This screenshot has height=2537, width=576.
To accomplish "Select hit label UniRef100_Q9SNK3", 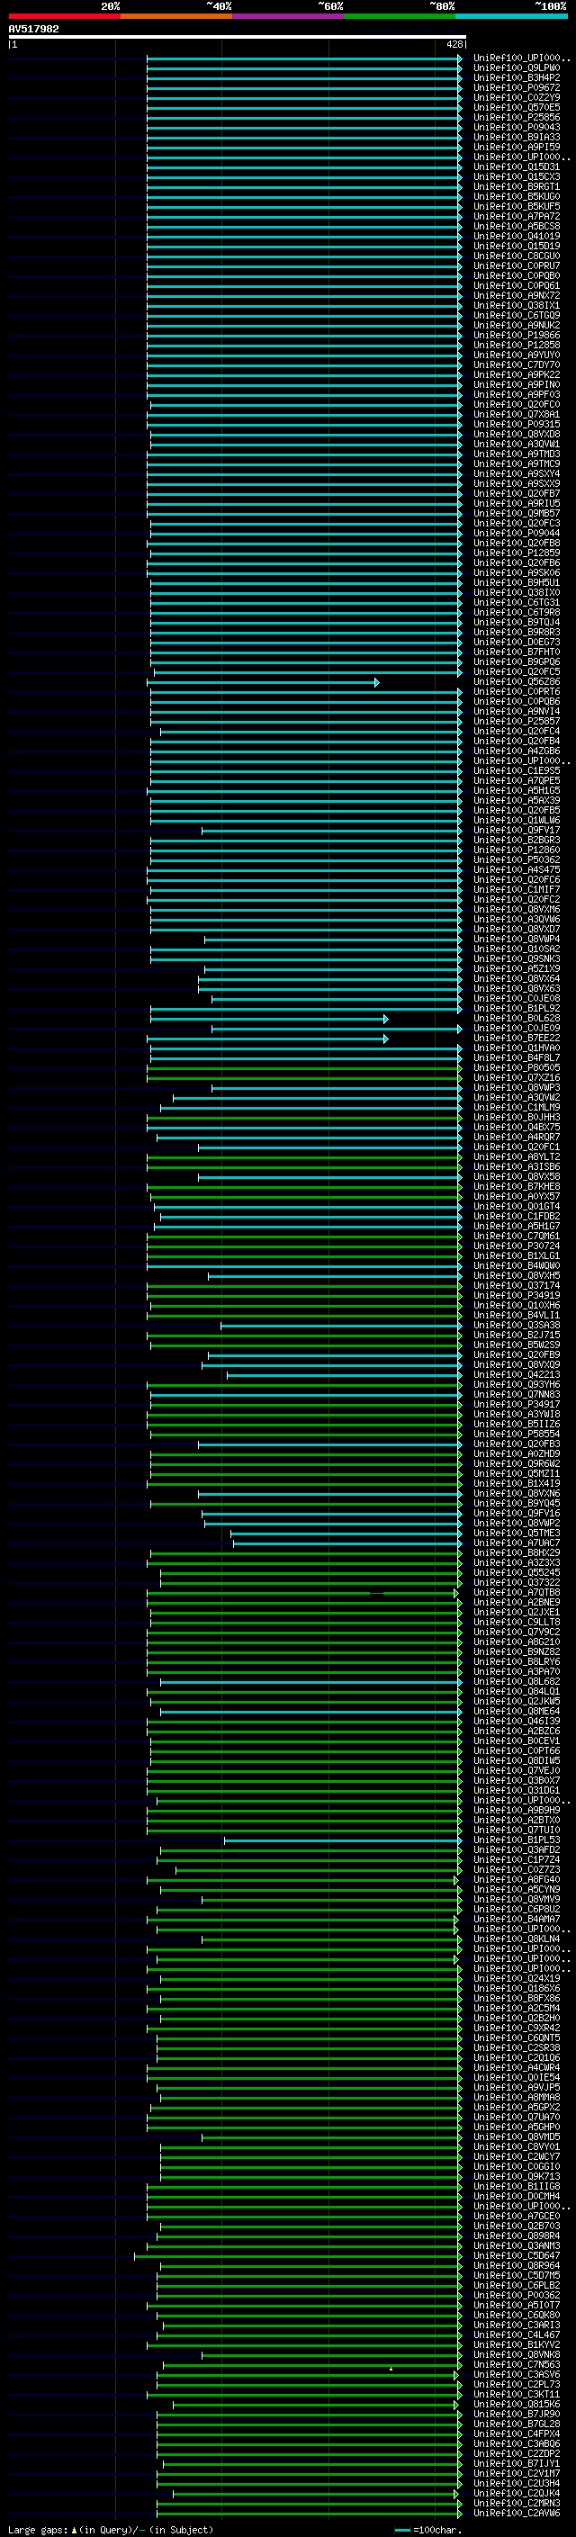I will [517, 959].
